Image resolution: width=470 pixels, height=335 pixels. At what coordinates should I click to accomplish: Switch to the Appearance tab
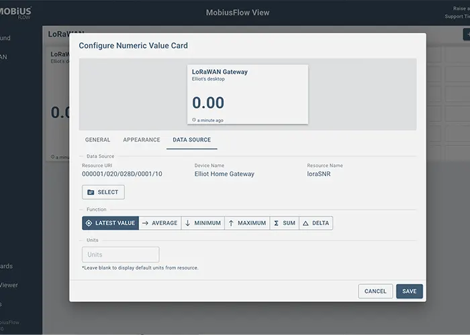(x=142, y=139)
